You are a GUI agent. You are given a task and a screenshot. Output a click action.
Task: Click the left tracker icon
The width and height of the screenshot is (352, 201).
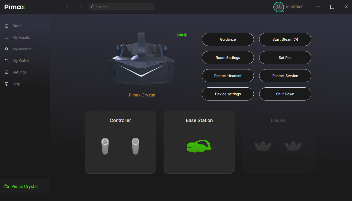(263, 146)
